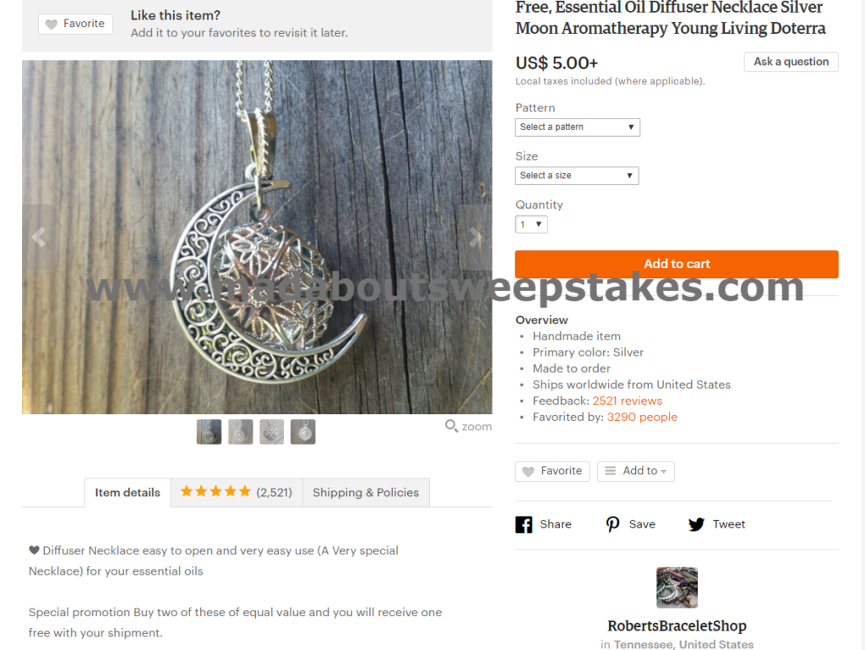This screenshot has height=650, width=865.
Task: Open the 2521 reviews link
Action: 628,401
